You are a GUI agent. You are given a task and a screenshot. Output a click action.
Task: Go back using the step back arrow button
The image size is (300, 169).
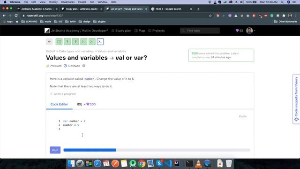coord(49,42)
